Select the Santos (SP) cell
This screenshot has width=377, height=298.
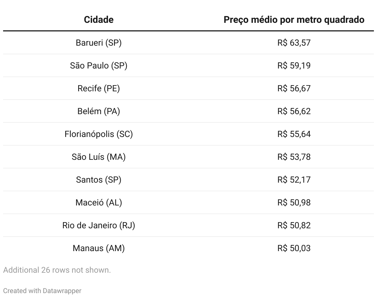pos(99,180)
